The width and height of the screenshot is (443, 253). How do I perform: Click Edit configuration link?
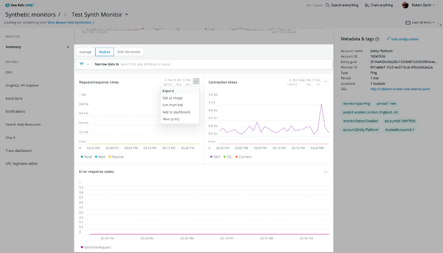coord(403,39)
